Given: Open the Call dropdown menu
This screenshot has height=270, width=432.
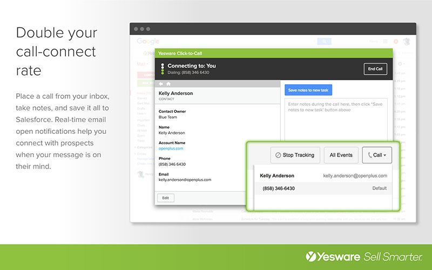Looking at the screenshot, I should pyautogui.click(x=377, y=155).
